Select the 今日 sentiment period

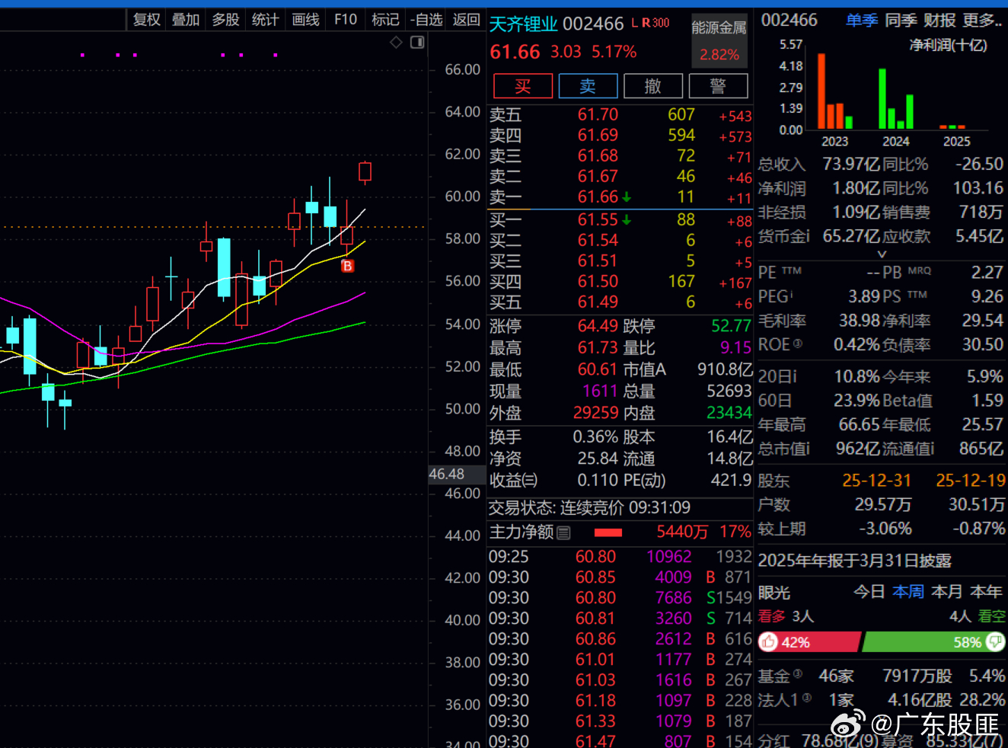[x=869, y=592]
